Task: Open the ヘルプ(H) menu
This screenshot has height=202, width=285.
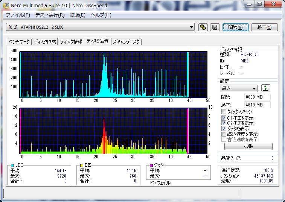Action: tap(101, 15)
